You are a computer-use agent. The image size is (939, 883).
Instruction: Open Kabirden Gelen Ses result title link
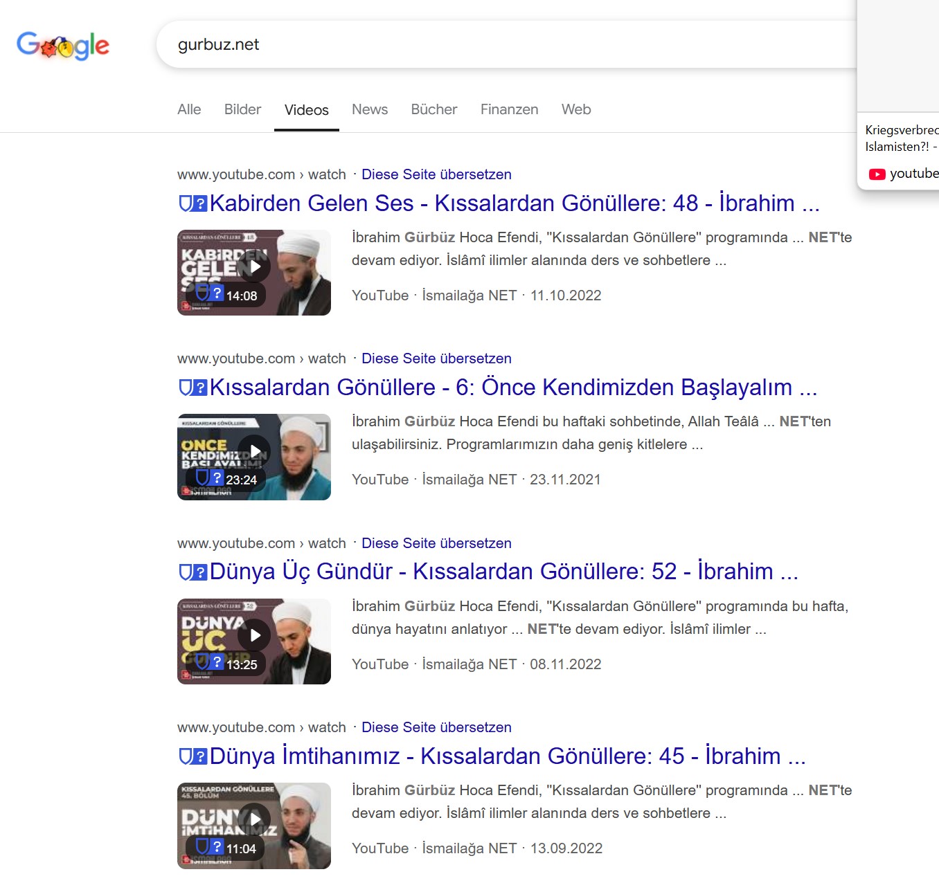pyautogui.click(x=515, y=203)
